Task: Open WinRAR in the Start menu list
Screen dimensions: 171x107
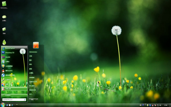Action: (x=14, y=57)
